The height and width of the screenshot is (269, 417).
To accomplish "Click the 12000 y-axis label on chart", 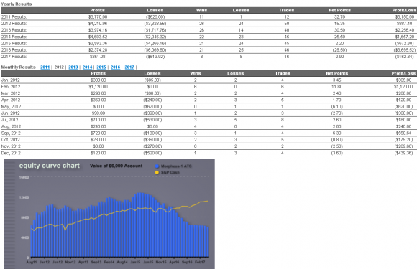I will click(24, 198).
